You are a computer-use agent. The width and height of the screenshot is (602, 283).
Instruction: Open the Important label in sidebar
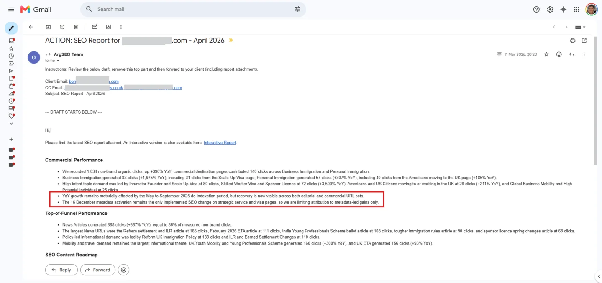[x=11, y=64]
